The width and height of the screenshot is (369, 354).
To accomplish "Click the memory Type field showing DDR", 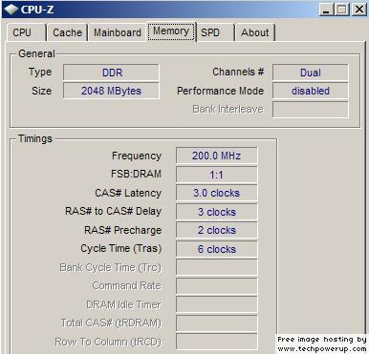I will 111,73.
